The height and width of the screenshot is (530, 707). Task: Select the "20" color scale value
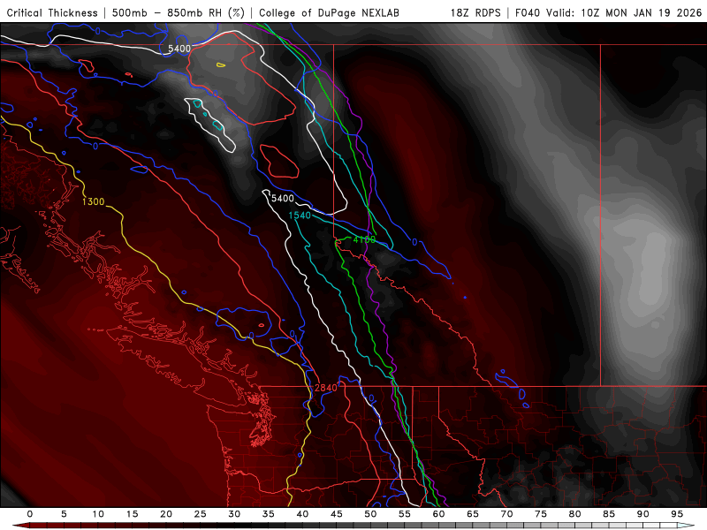(166, 514)
